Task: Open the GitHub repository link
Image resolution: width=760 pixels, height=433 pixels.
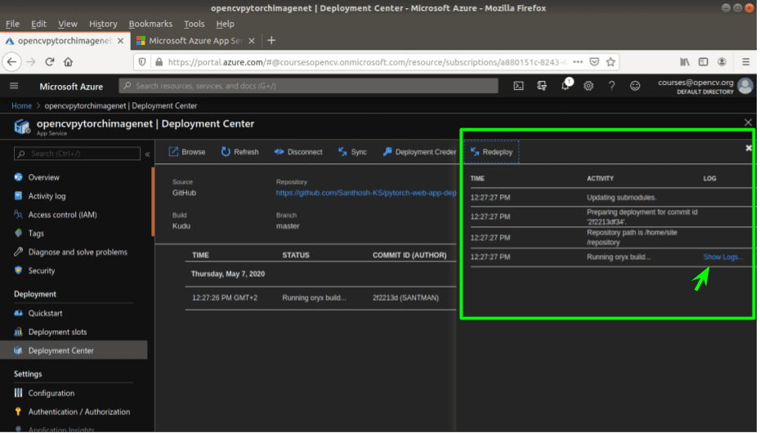Action: 366,193
